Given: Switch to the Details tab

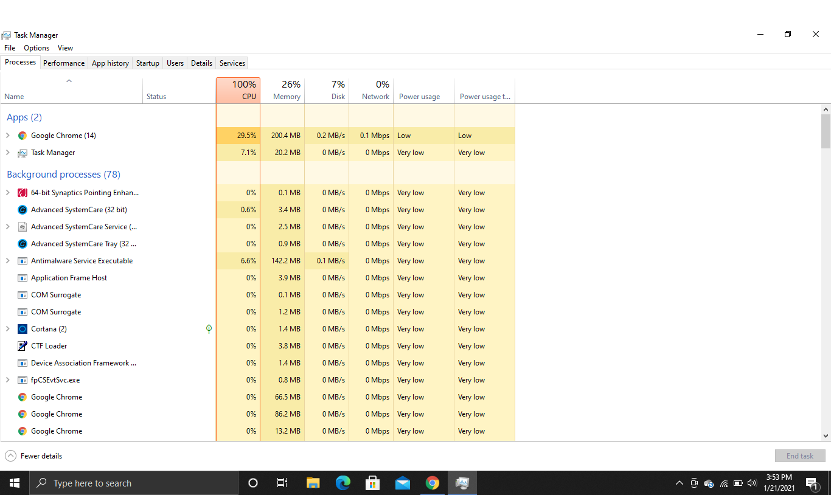Looking at the screenshot, I should coord(201,63).
